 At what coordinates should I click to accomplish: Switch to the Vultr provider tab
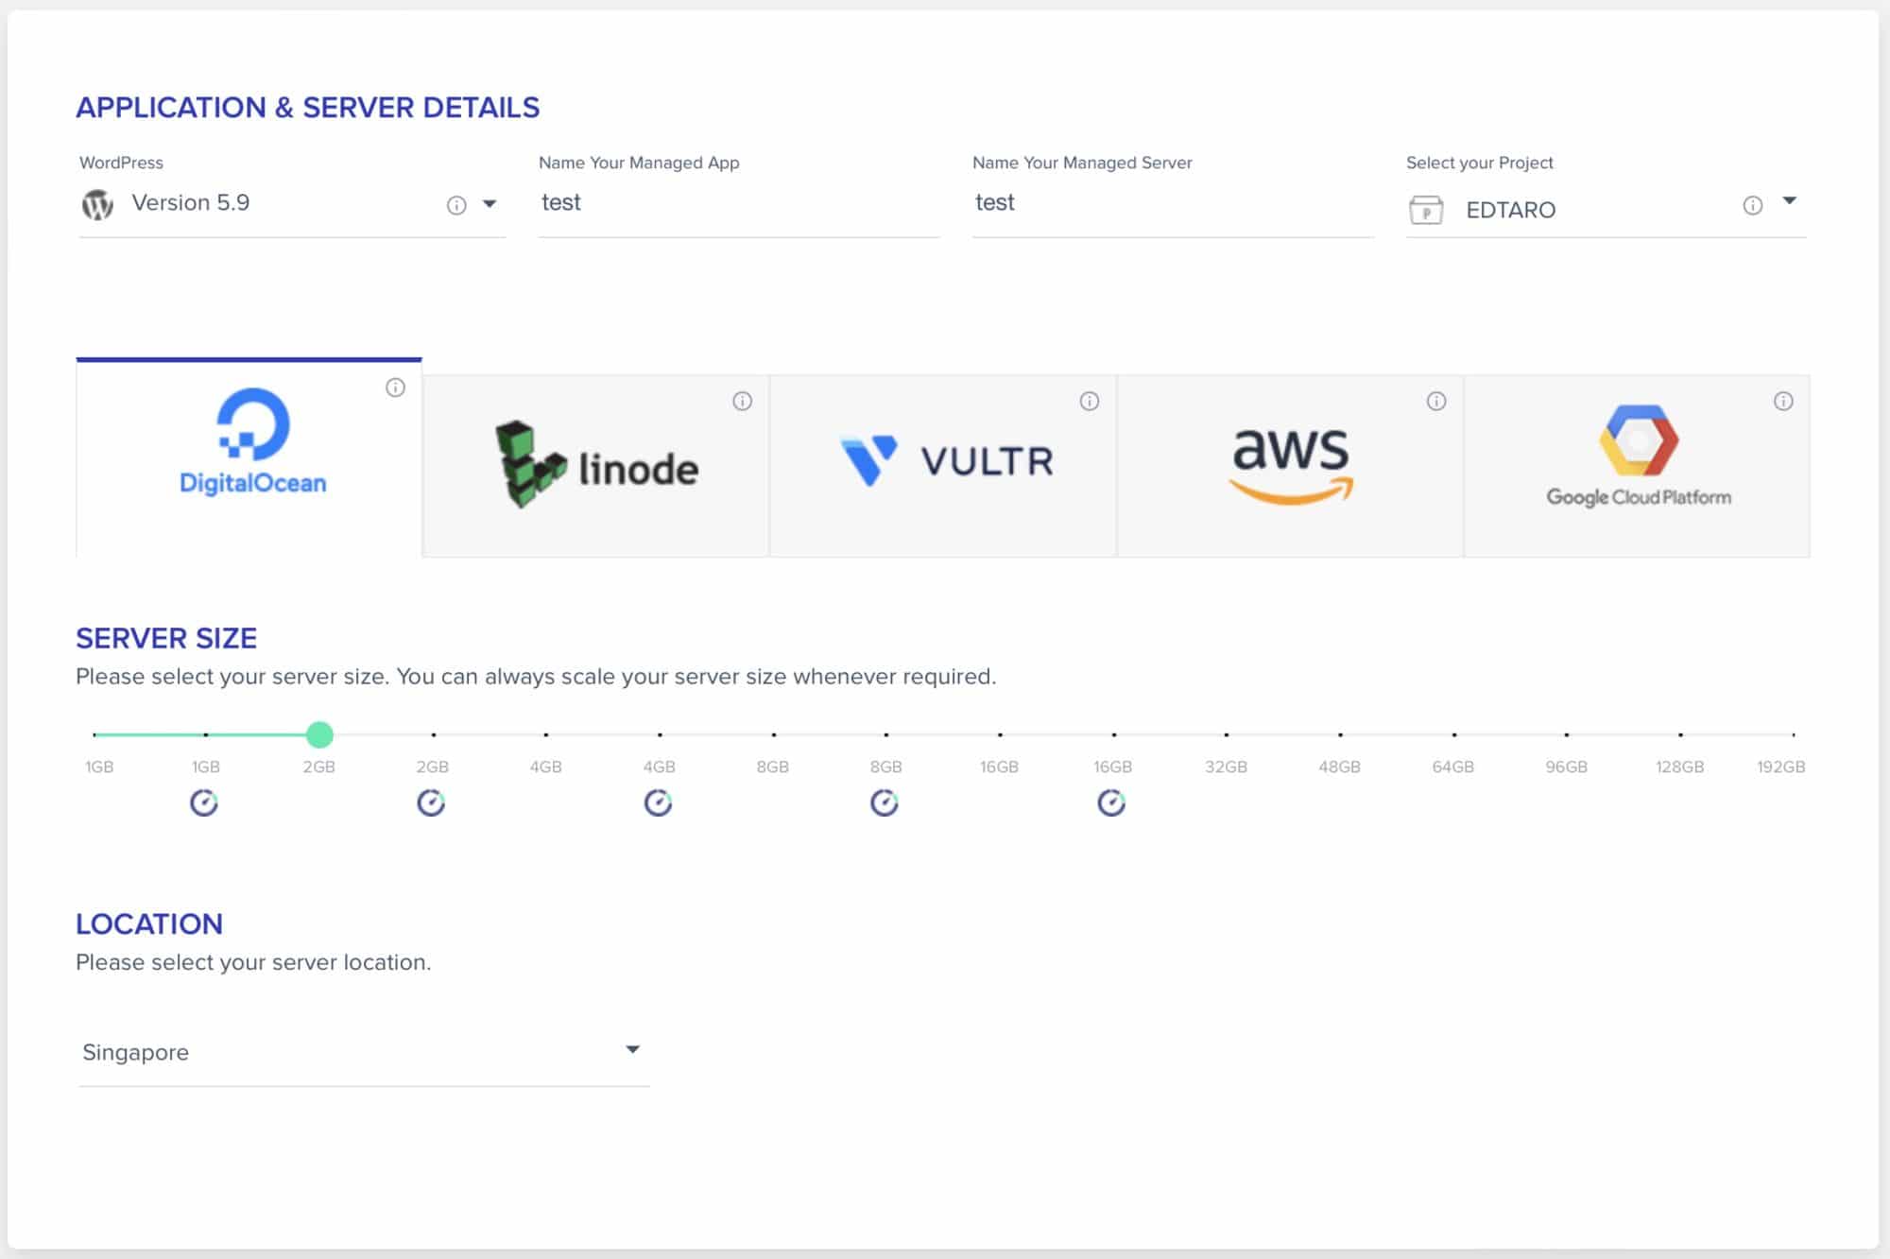click(x=943, y=466)
